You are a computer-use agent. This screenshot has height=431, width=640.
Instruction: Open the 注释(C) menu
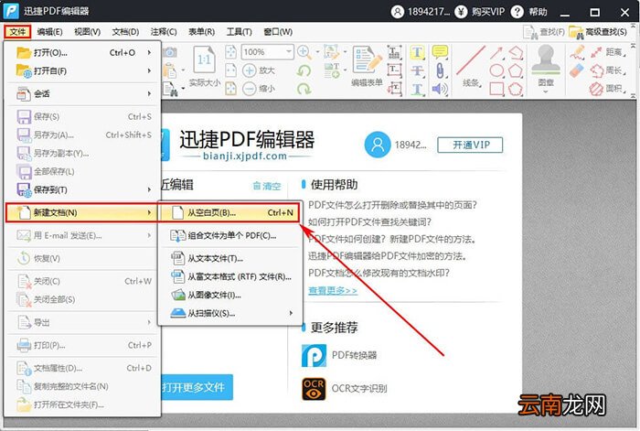click(x=164, y=32)
